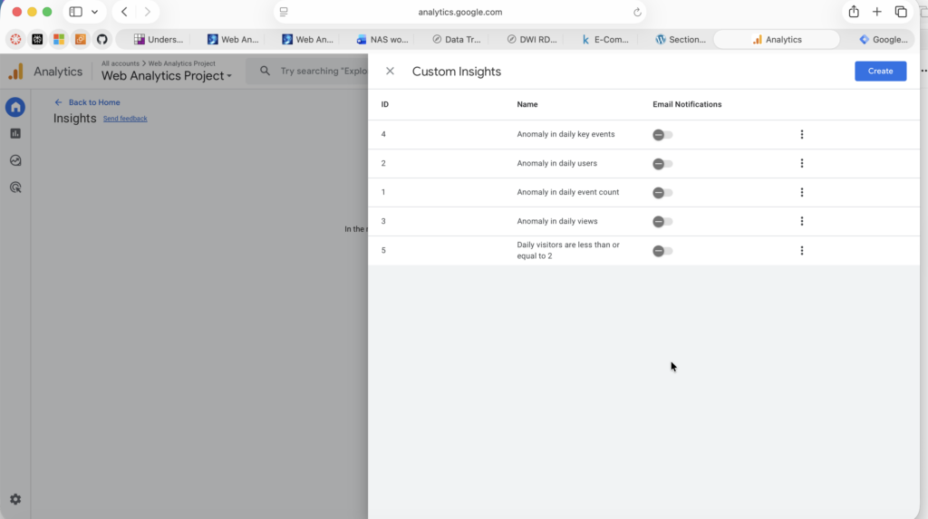Click the blue Create button
Screen dimensions: 928x519
(880, 71)
